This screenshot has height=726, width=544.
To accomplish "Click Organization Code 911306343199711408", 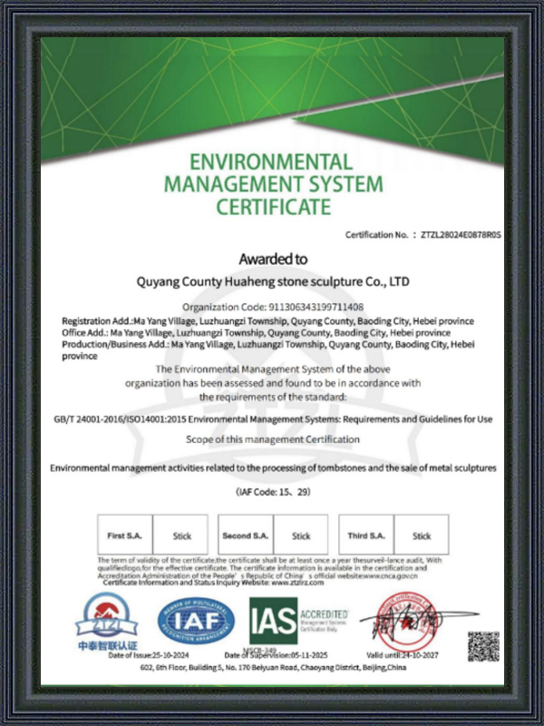I will pyautogui.click(x=273, y=307).
